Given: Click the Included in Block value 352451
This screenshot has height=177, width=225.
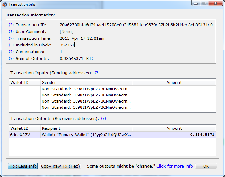Looking at the screenshot, I should point(67,45).
